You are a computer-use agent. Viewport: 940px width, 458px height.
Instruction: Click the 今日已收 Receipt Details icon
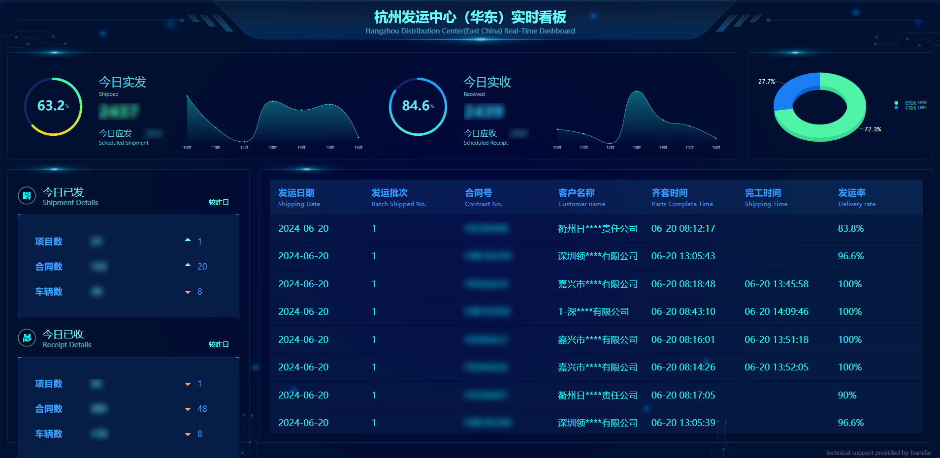(27, 338)
